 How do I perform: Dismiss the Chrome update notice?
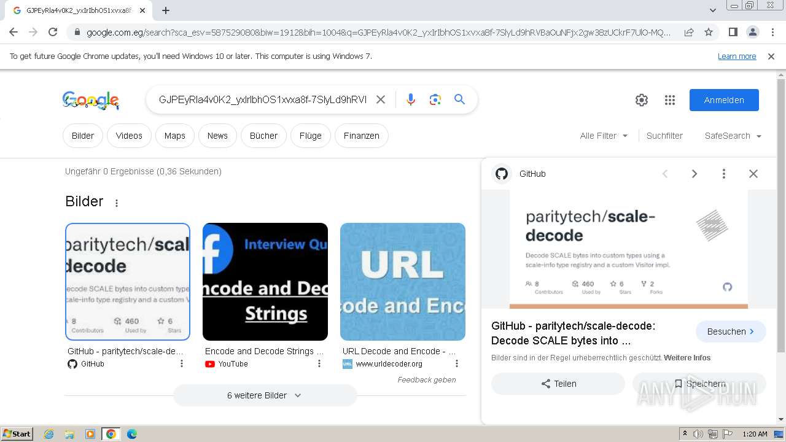tap(771, 56)
